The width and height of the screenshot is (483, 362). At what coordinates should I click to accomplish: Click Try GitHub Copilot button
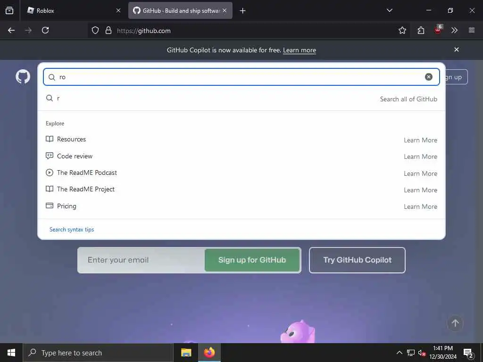pos(358,260)
